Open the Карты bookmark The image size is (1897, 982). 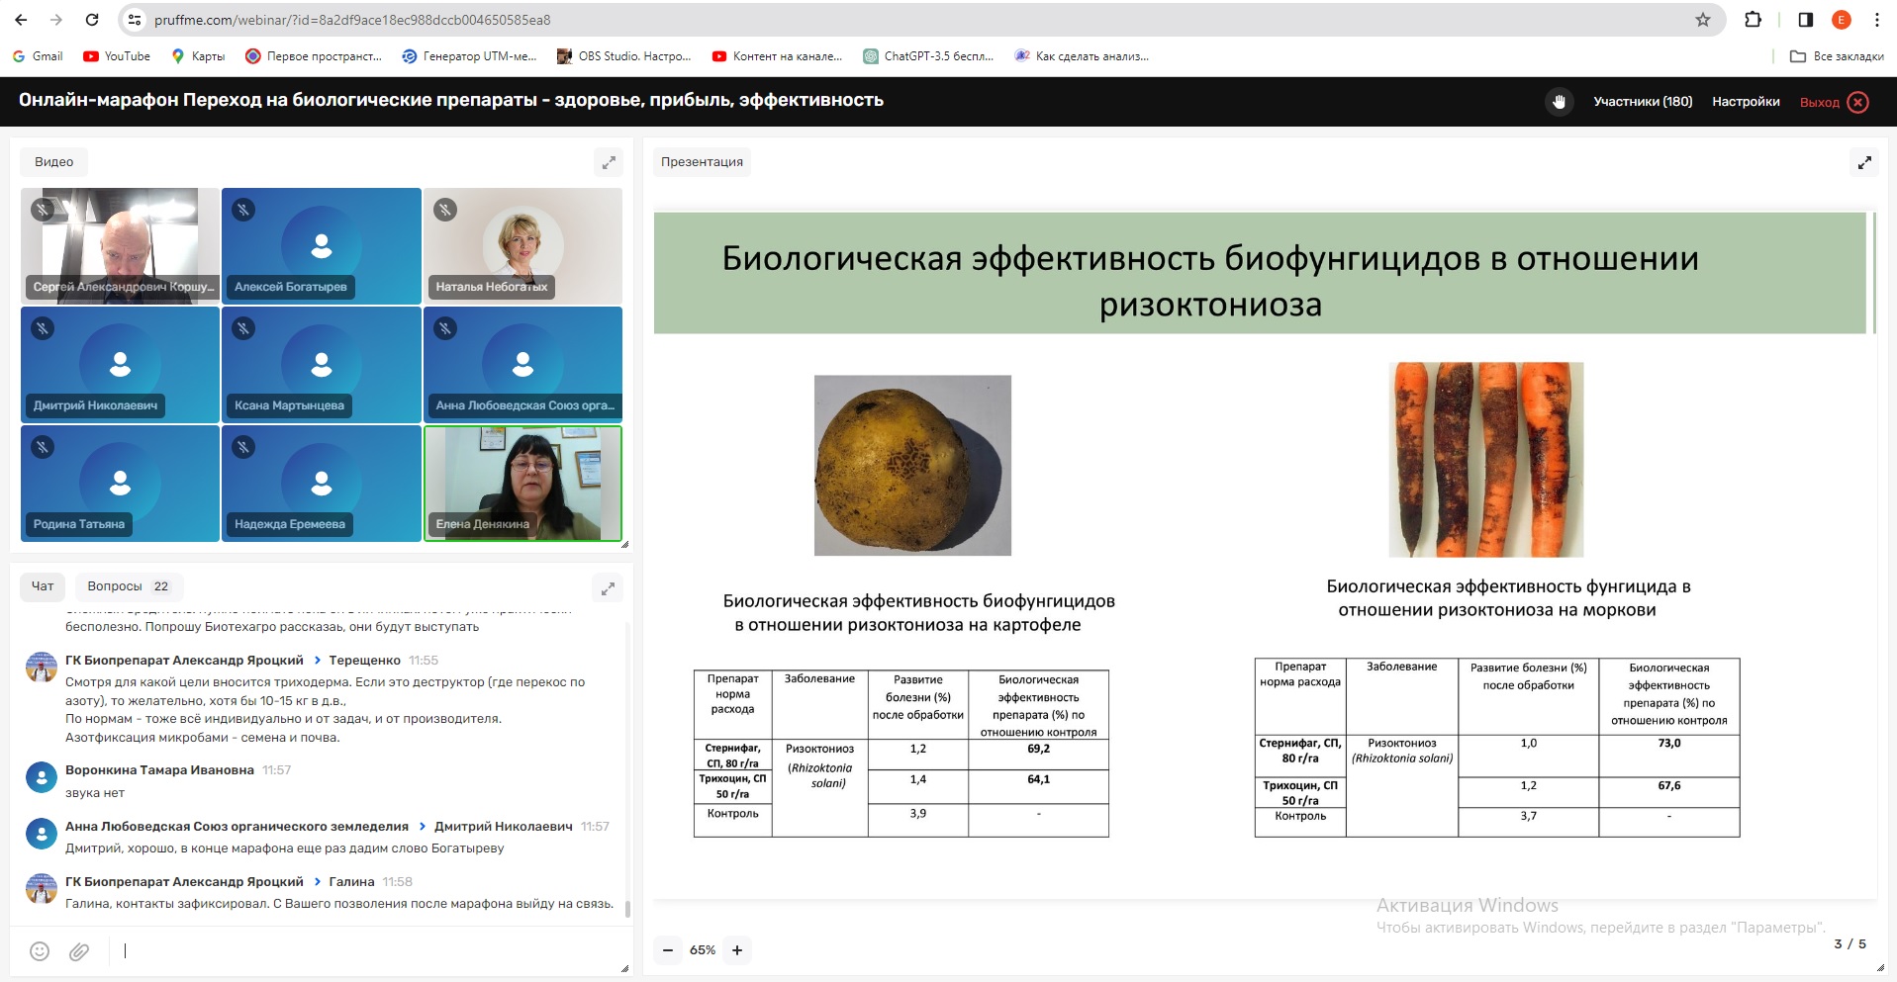(x=198, y=56)
